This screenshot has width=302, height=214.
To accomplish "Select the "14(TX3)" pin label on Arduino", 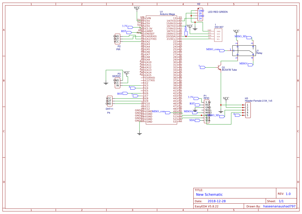I will click(171, 21).
